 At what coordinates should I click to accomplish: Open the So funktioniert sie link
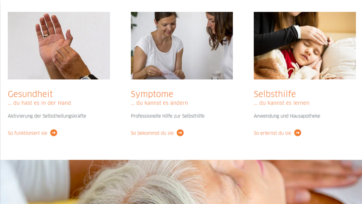tap(27, 133)
